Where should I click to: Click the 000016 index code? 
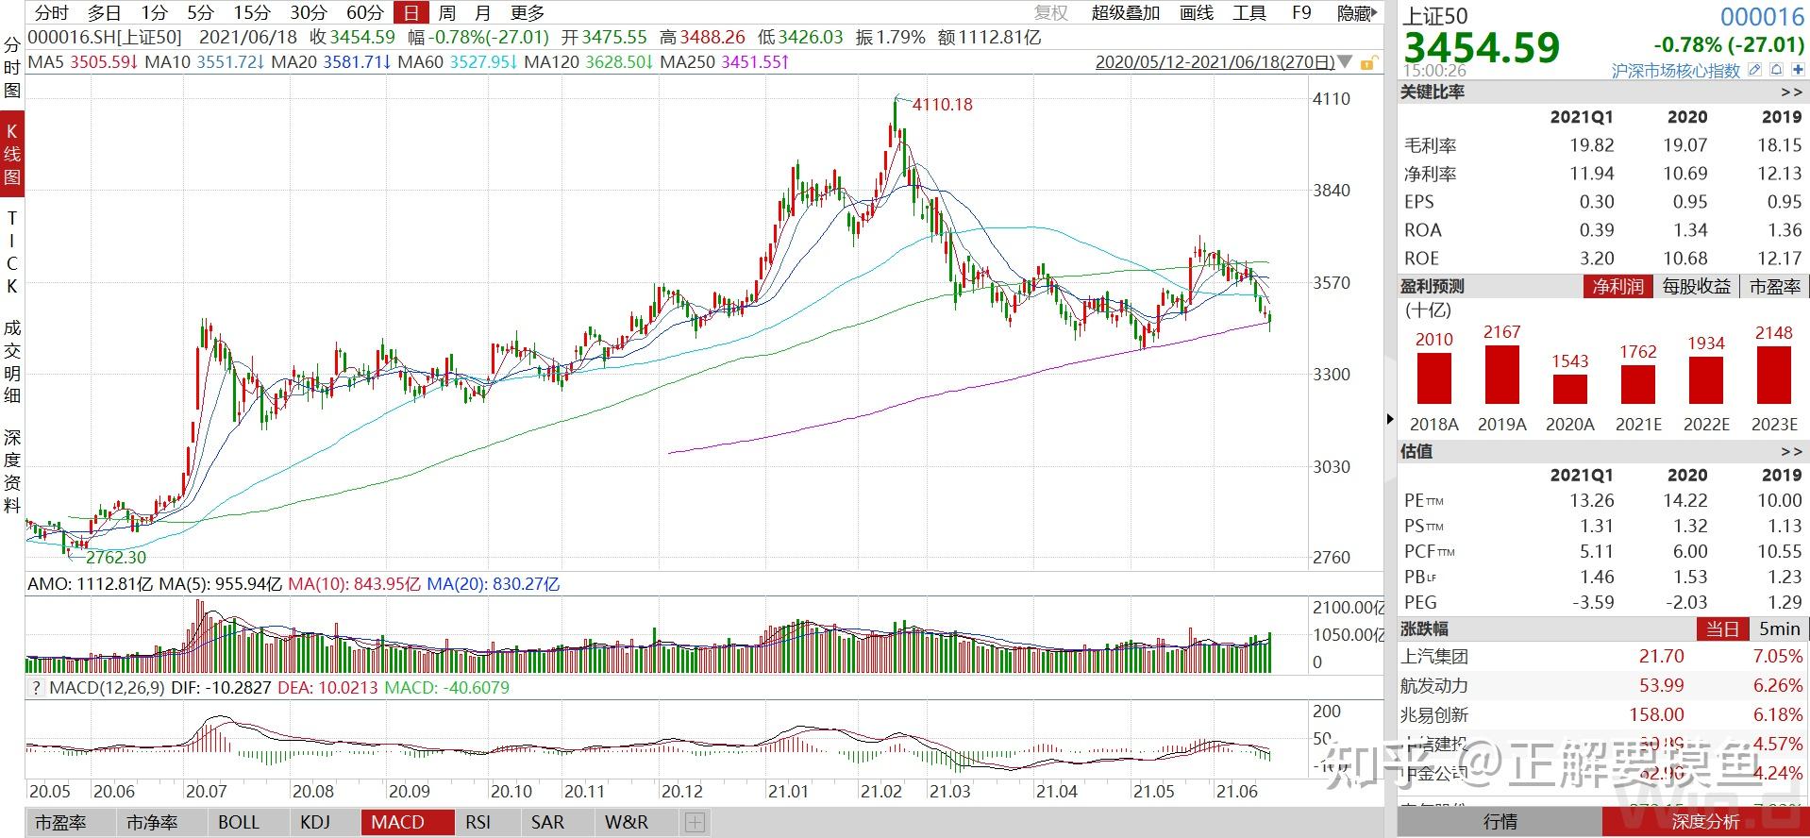1762,17
